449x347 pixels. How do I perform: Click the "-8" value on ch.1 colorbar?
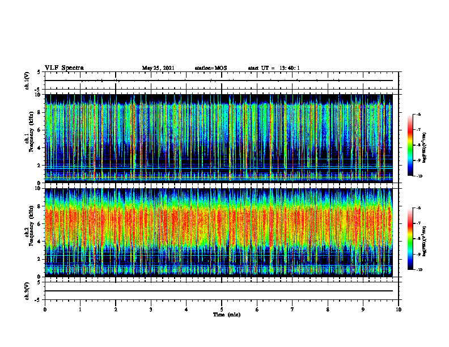pos(418,145)
